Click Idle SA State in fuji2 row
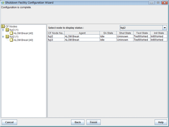The width and height of the screenshot is (169, 127). coord(108,36)
